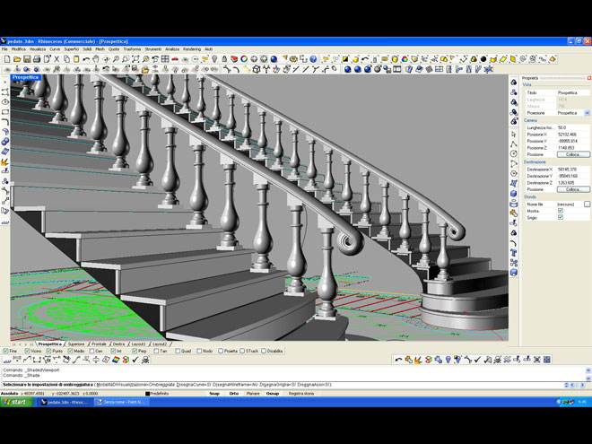Toggle the Grigio checkbox in Sfondo
Viewport: 592px width, 444px height.
point(561,217)
